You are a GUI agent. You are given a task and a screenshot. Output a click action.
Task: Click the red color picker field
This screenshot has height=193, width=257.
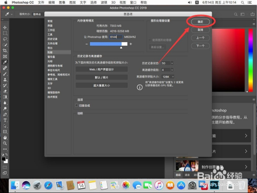(228, 60)
